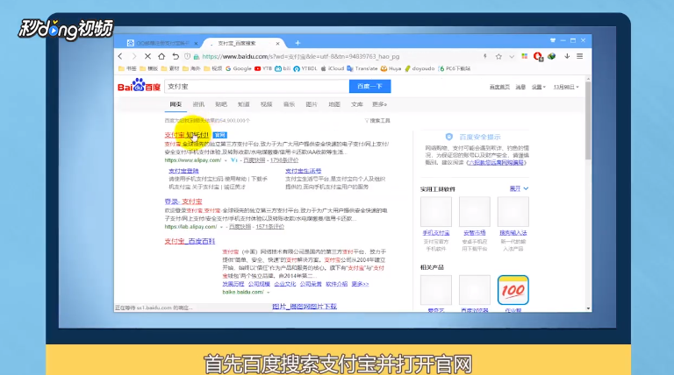
Task: Open the bili bookmark
Action: (283, 68)
